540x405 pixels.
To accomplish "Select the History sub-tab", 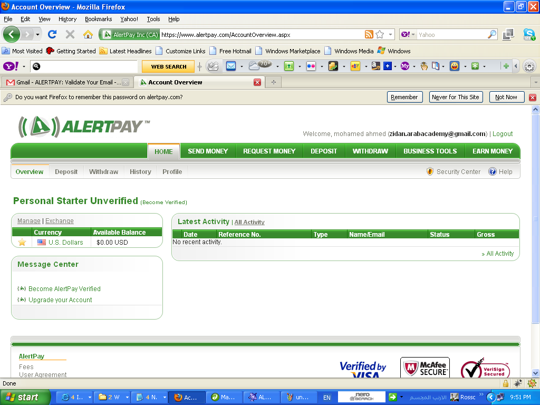I will [x=140, y=171].
